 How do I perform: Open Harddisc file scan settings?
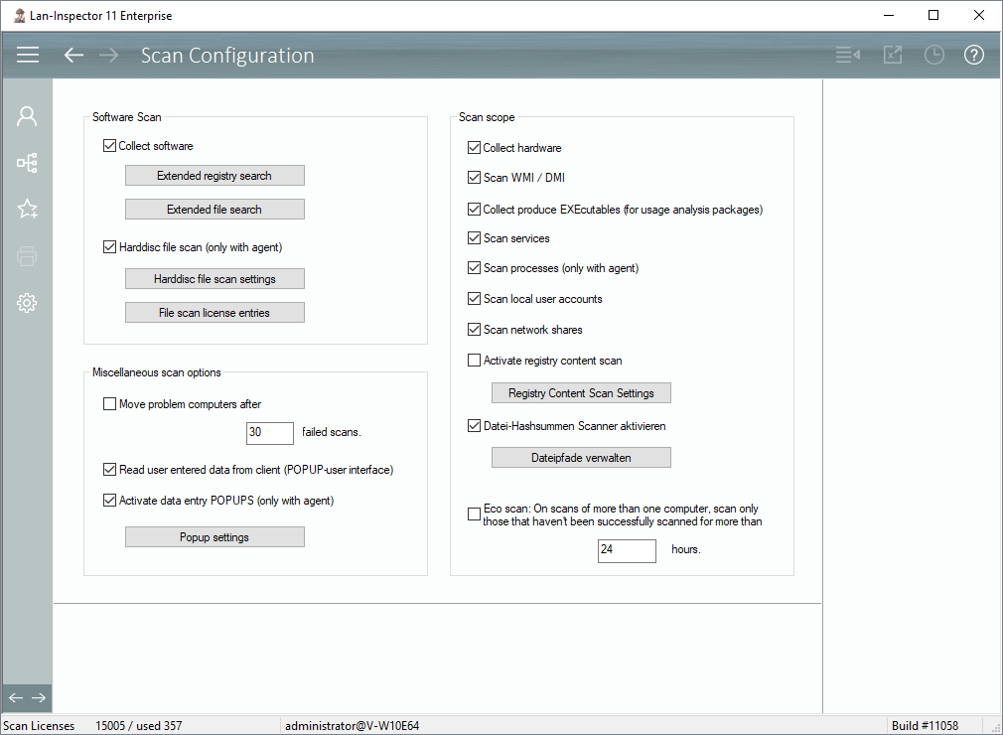215,279
